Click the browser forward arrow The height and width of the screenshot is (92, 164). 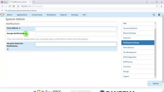coord(6,6)
